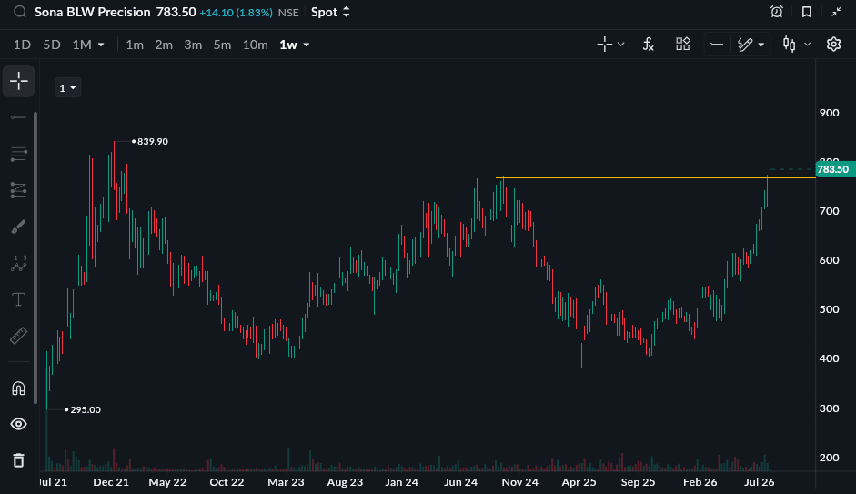Viewport: 856px width, 494px height.
Task: Switch to 5D range
Action: pos(52,45)
